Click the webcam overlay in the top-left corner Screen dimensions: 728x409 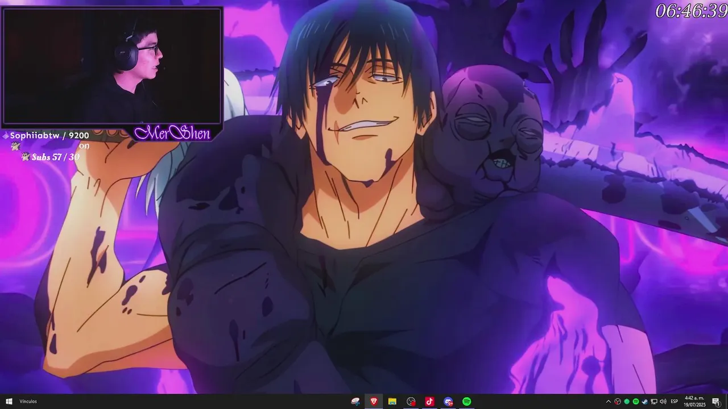pyautogui.click(x=113, y=66)
